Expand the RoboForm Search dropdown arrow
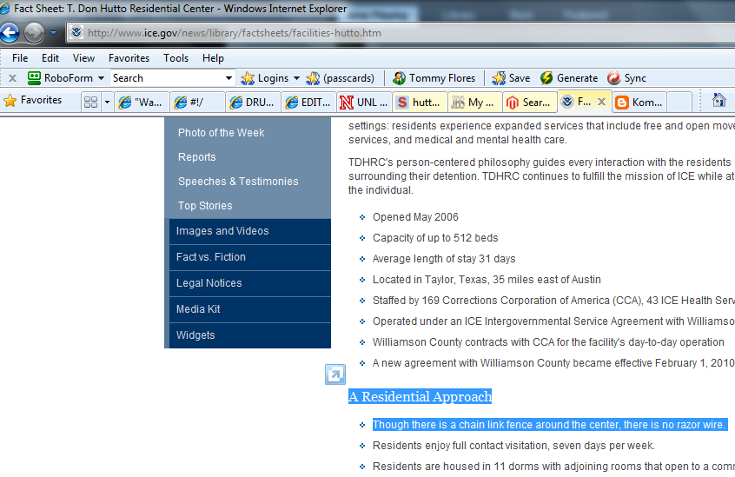This screenshot has height=477, width=735. 228,78
